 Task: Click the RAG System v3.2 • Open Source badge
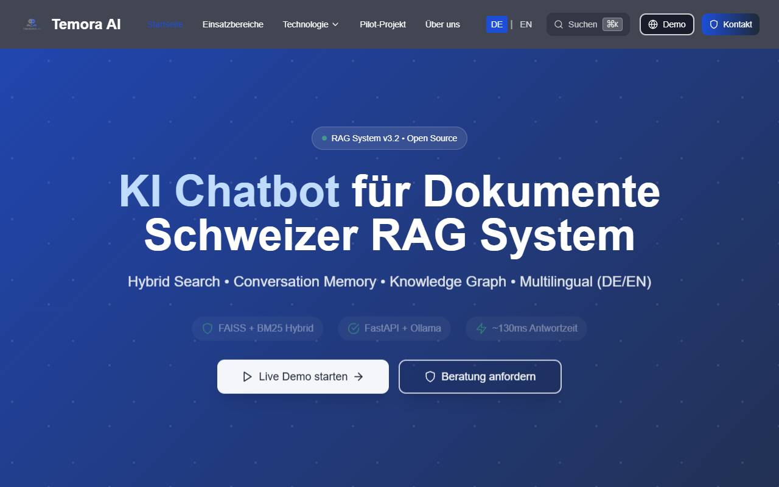click(389, 138)
